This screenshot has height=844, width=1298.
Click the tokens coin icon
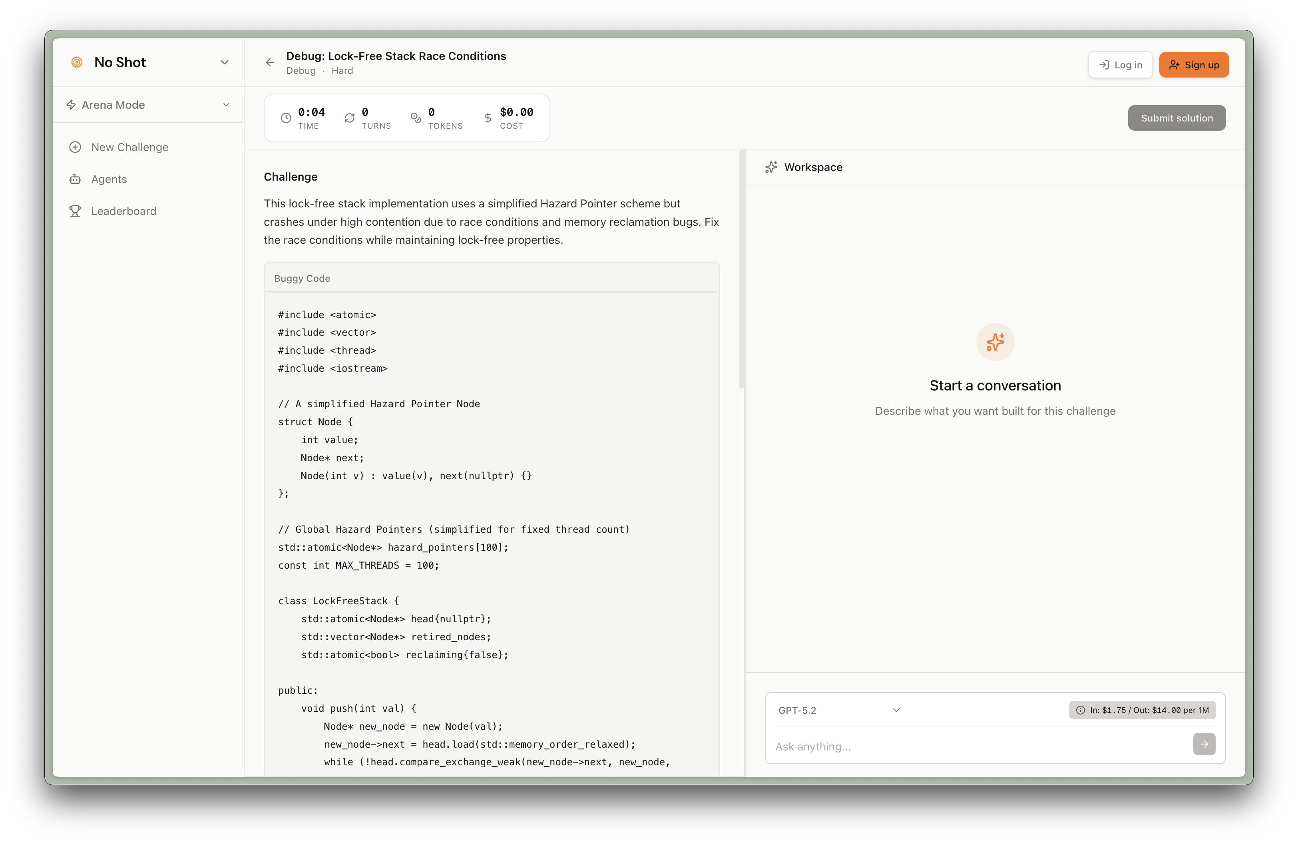tap(416, 118)
